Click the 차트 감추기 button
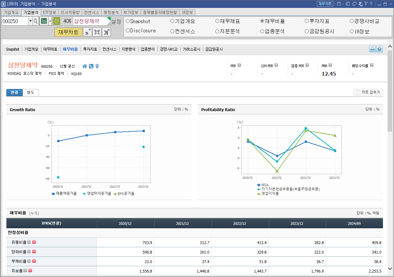This screenshot has width=394, height=277. (x=368, y=92)
